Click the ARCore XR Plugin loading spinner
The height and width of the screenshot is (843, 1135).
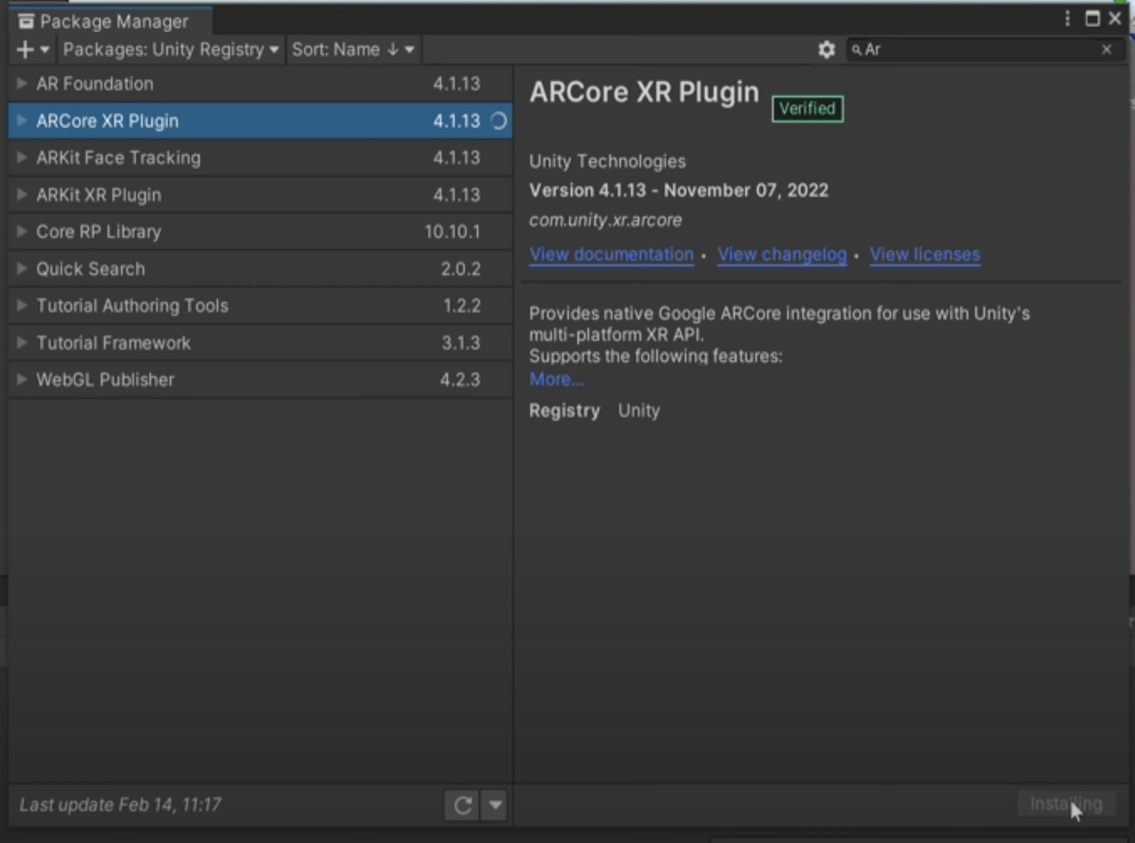pyautogui.click(x=498, y=121)
